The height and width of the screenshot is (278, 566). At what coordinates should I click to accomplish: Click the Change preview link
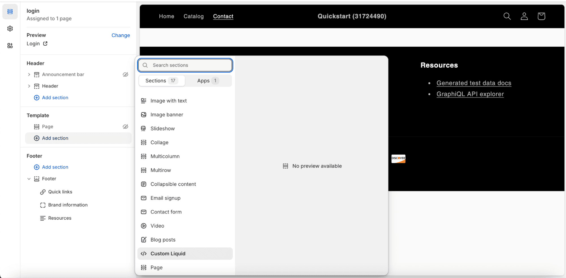(121, 35)
